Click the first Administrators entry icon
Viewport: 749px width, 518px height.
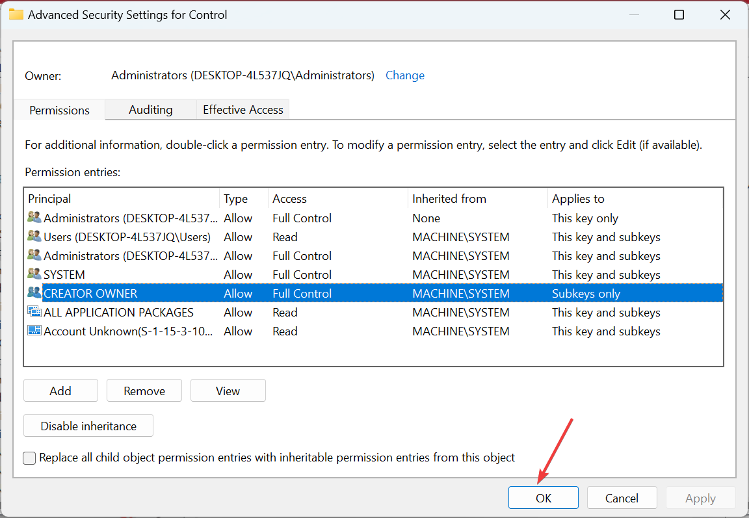coord(34,218)
